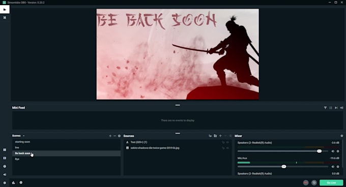The width and height of the screenshot is (346, 187).
Task: Expand the Scenes collection dropdown arrow
Action: [23, 136]
